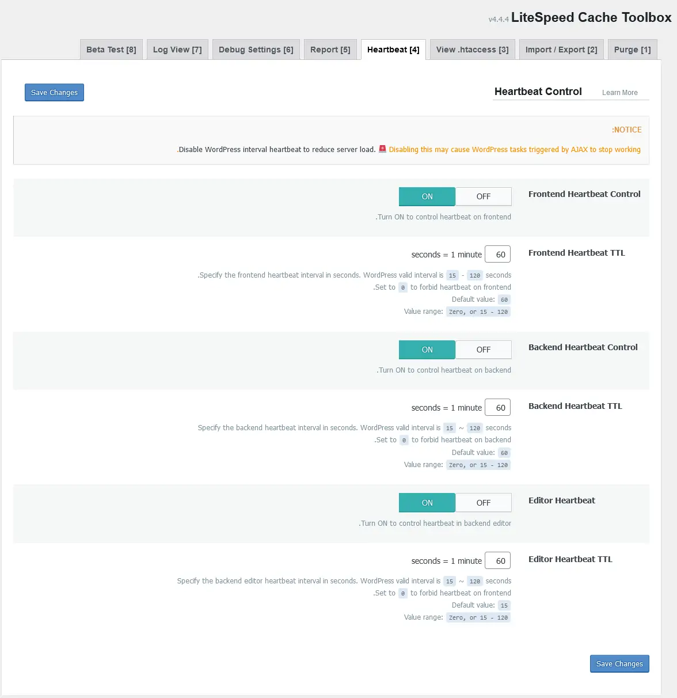Open the Purge [1] tab
This screenshot has width=677, height=698.
click(x=633, y=50)
